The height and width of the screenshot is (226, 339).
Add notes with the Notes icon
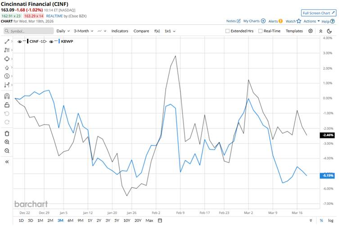(239, 21)
